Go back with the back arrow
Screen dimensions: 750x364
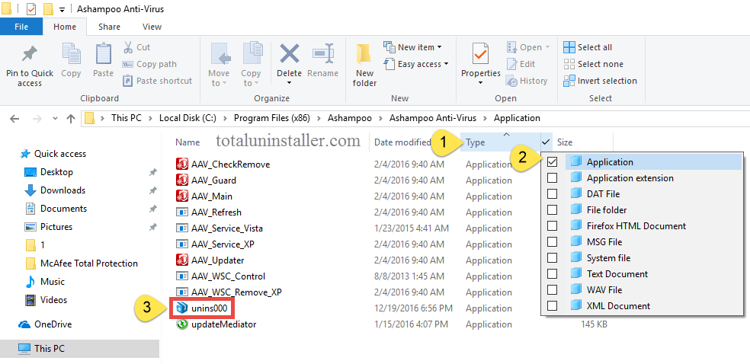(x=14, y=119)
